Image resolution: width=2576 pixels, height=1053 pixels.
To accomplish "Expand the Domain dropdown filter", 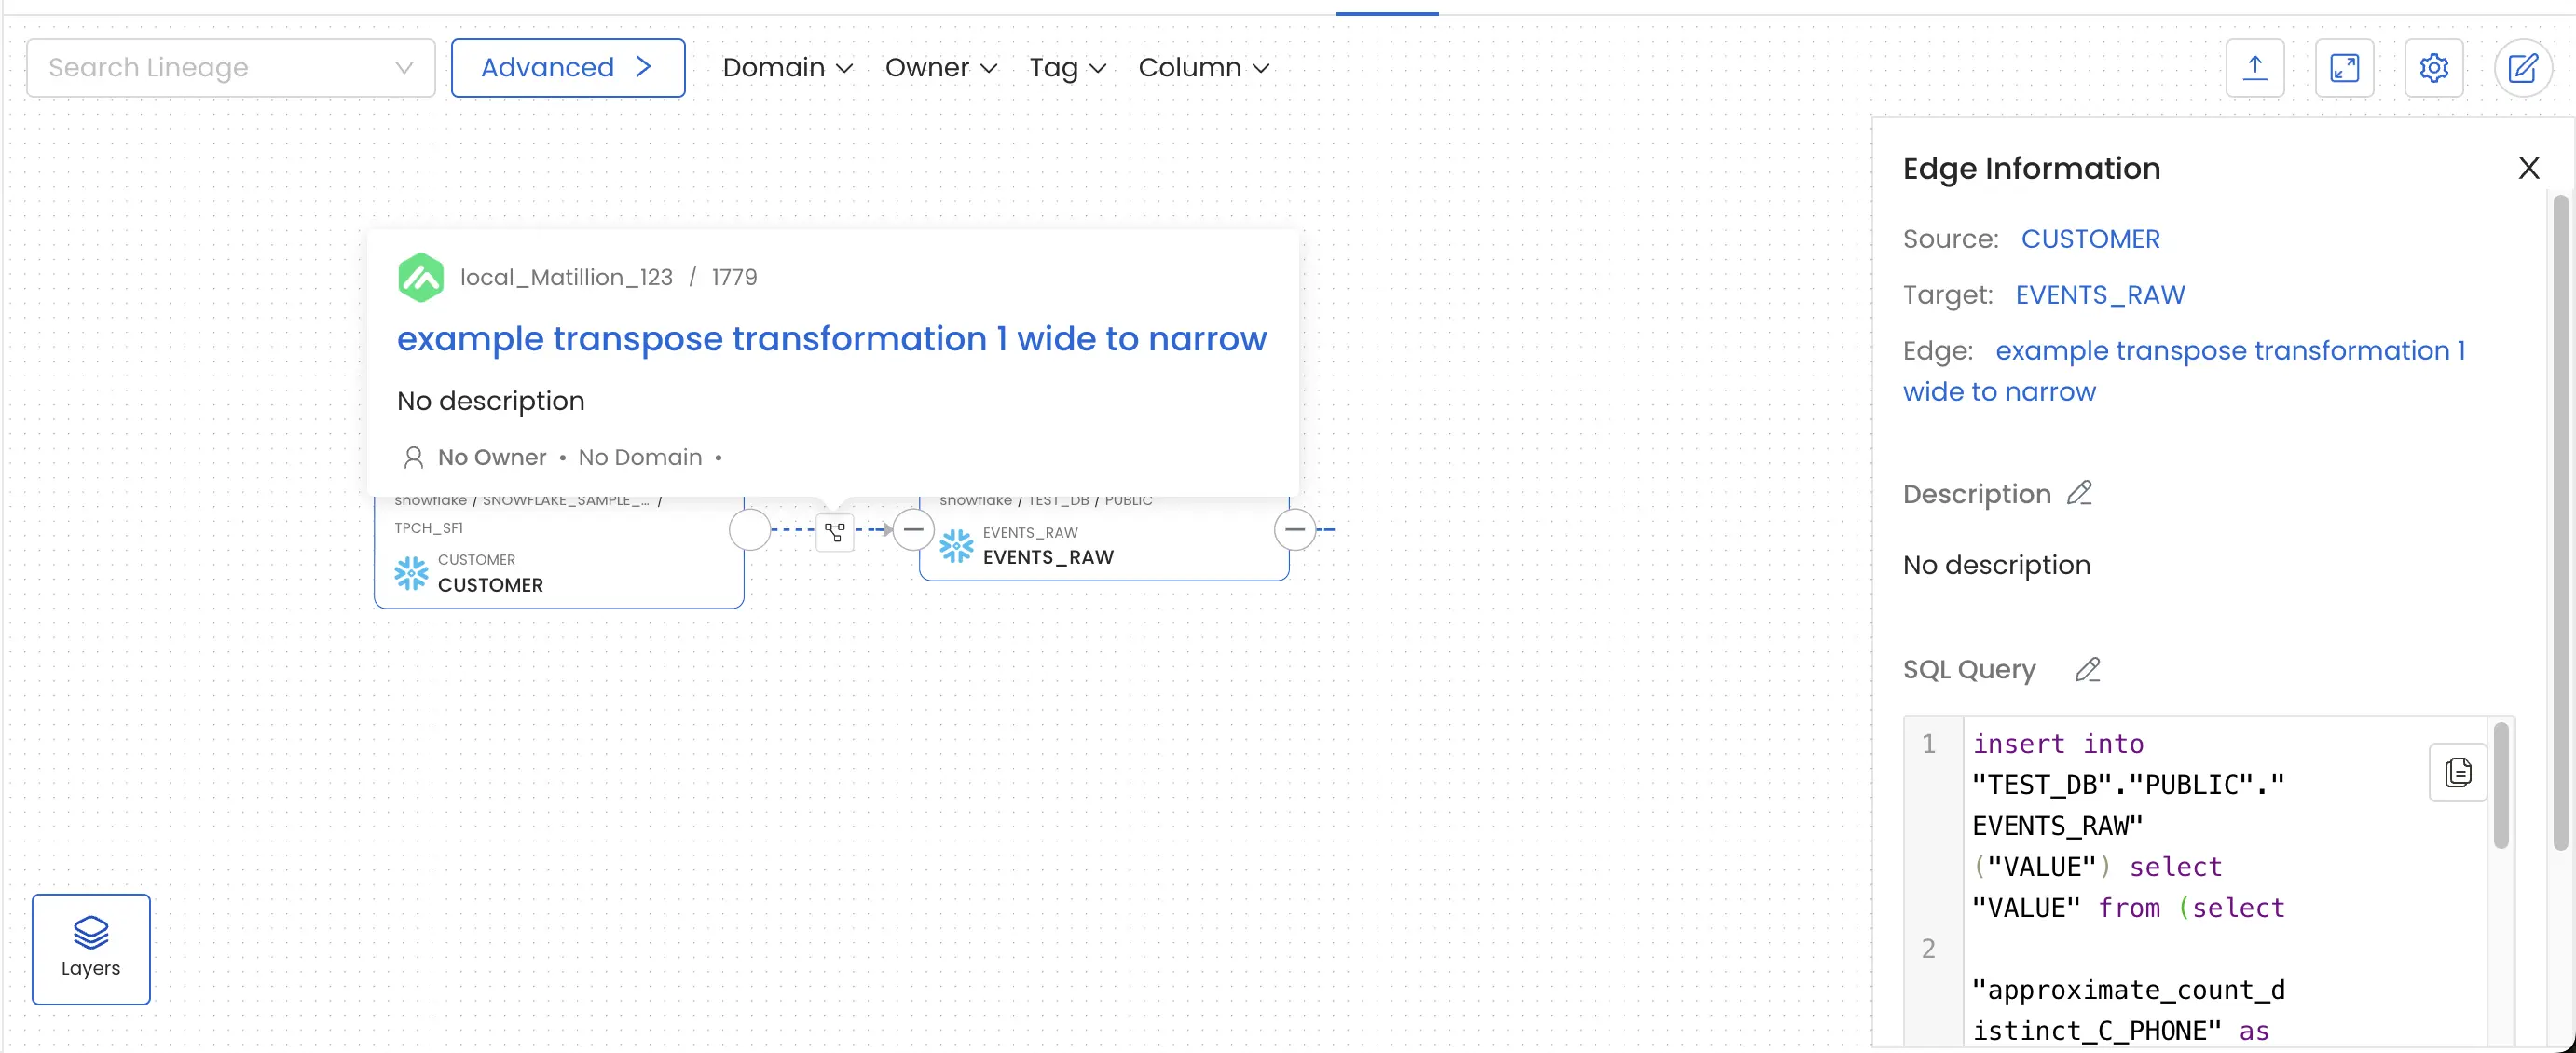I will point(788,67).
